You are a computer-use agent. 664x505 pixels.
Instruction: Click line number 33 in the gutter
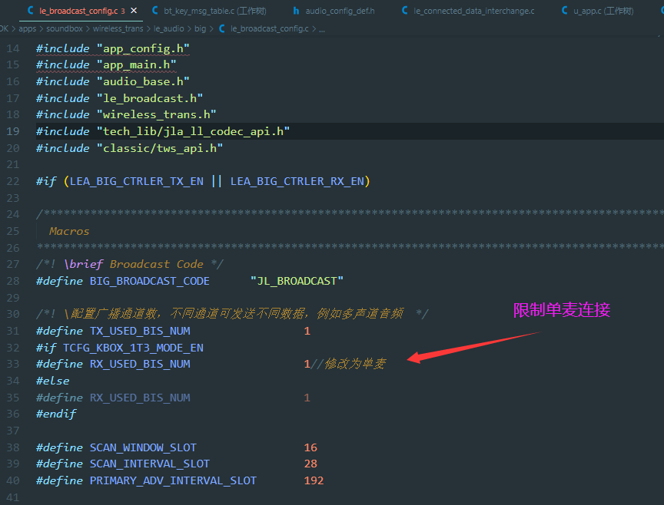click(x=13, y=364)
